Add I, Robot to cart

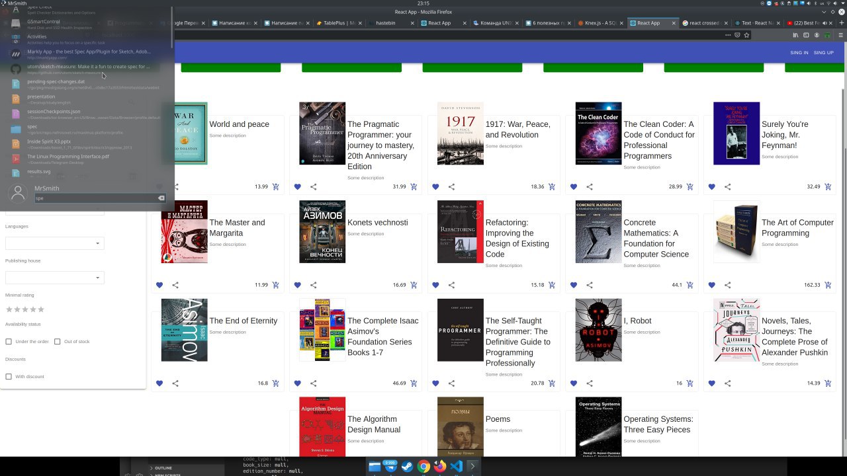click(x=690, y=383)
